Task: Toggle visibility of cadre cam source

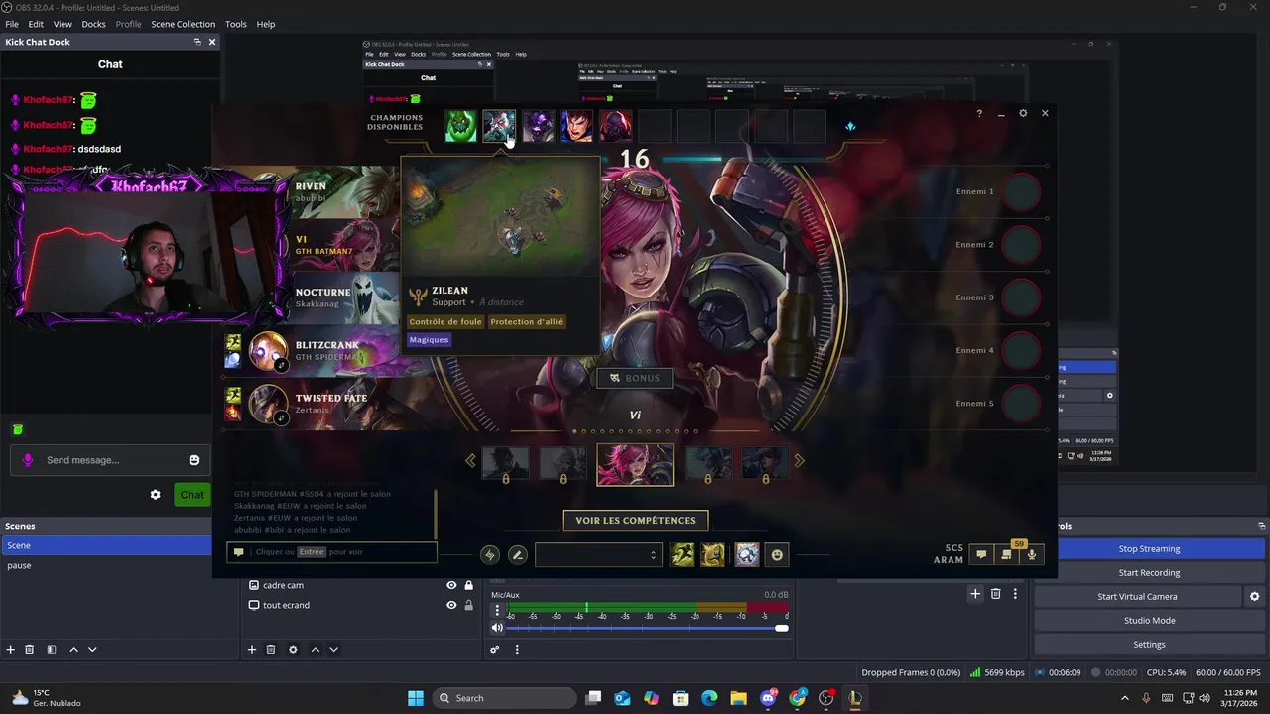Action: coord(451,585)
